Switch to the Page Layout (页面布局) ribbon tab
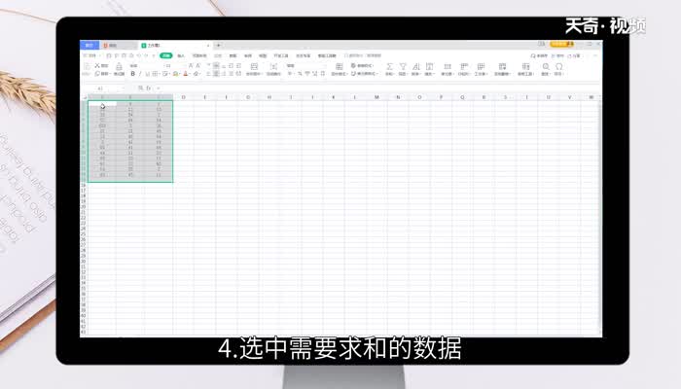Image resolution: width=681 pixels, height=389 pixels. 199,55
